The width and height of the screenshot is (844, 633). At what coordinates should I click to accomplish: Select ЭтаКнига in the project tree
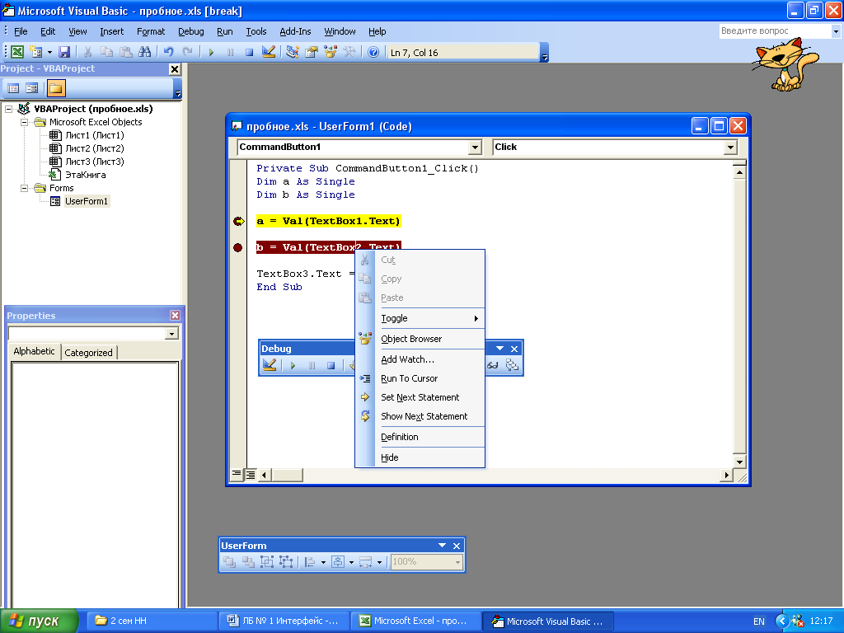85,175
